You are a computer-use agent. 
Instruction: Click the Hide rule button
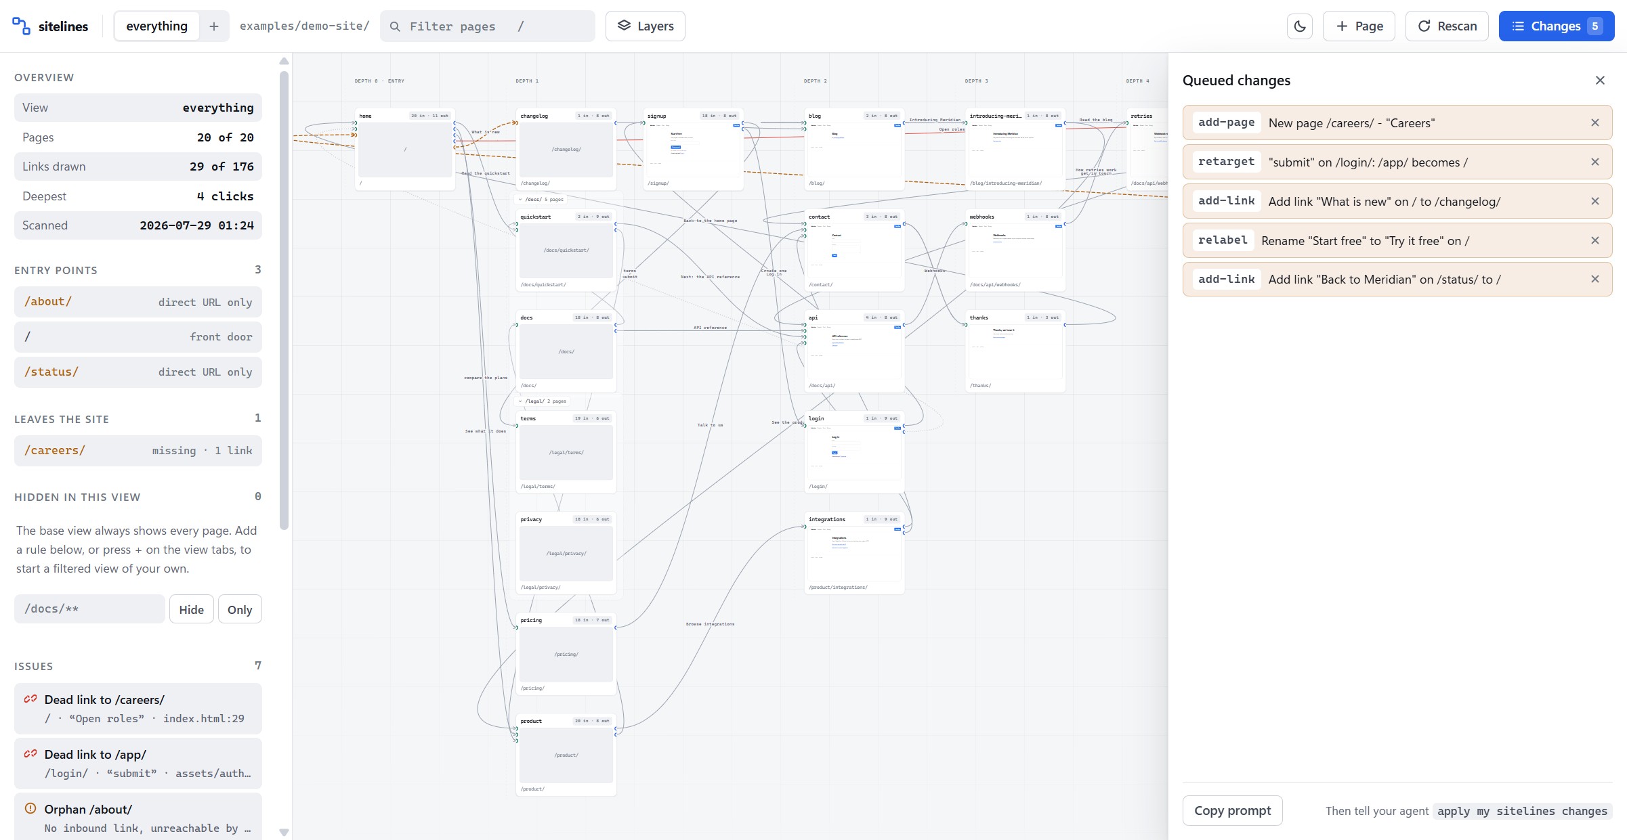pos(191,609)
